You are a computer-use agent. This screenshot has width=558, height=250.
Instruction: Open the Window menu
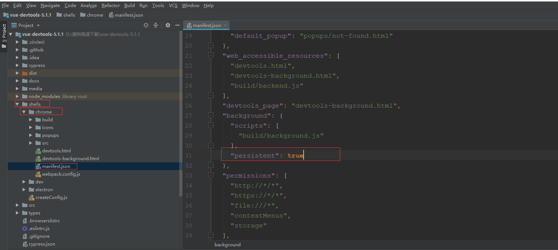coord(190,5)
